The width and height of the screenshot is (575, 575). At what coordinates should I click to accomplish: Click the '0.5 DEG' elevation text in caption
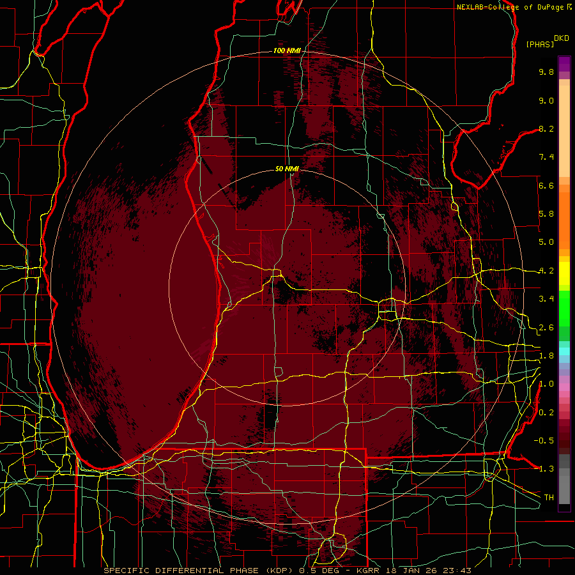(x=320, y=571)
